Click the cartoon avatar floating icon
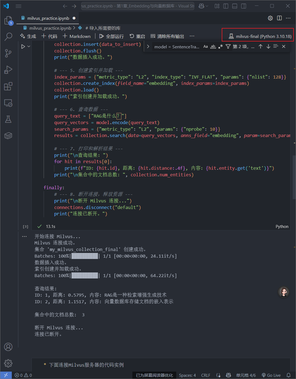Viewport: 296px width, 379px height. point(284,292)
